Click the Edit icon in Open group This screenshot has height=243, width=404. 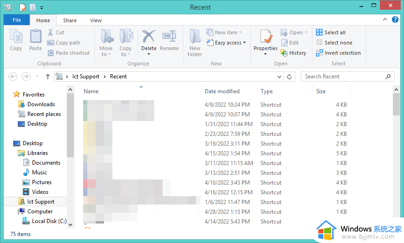[x=285, y=43]
